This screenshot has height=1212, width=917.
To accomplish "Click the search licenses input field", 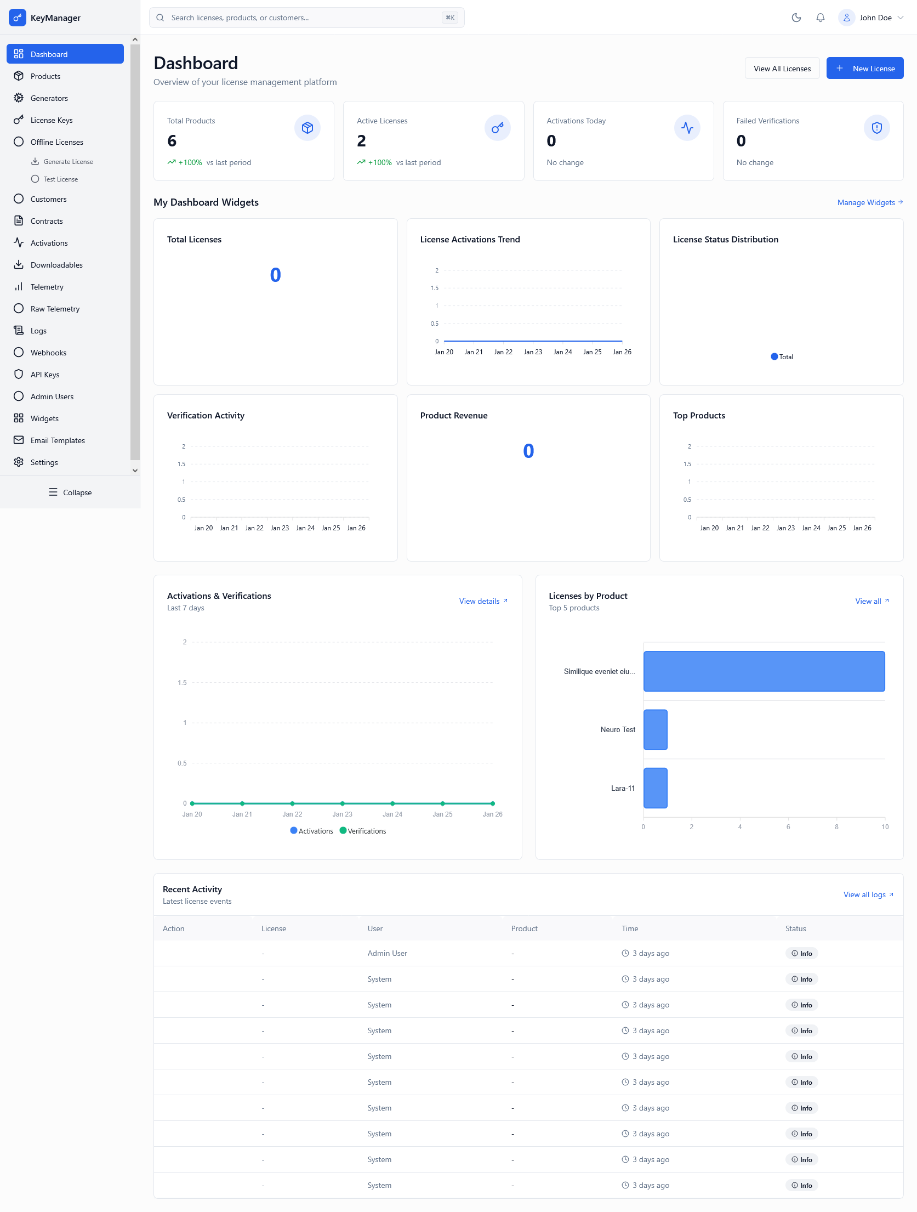I will point(307,17).
